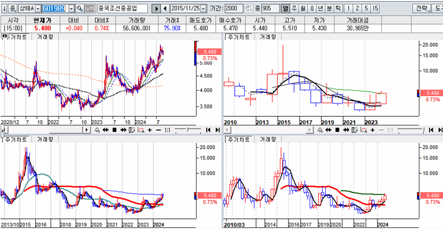
Task: Stop playback under the 2010 yearly chart
Action: 337,130
